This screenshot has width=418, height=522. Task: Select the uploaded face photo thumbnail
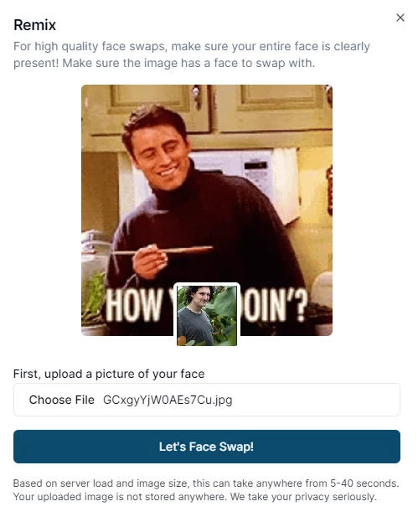click(207, 315)
